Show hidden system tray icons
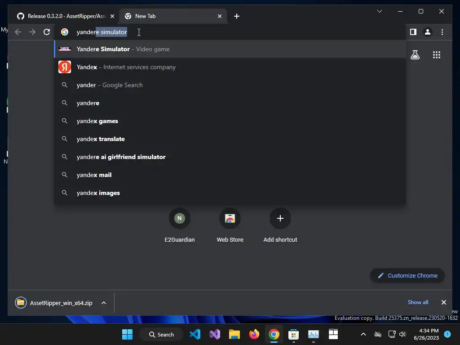The image size is (460, 345). coord(363,334)
